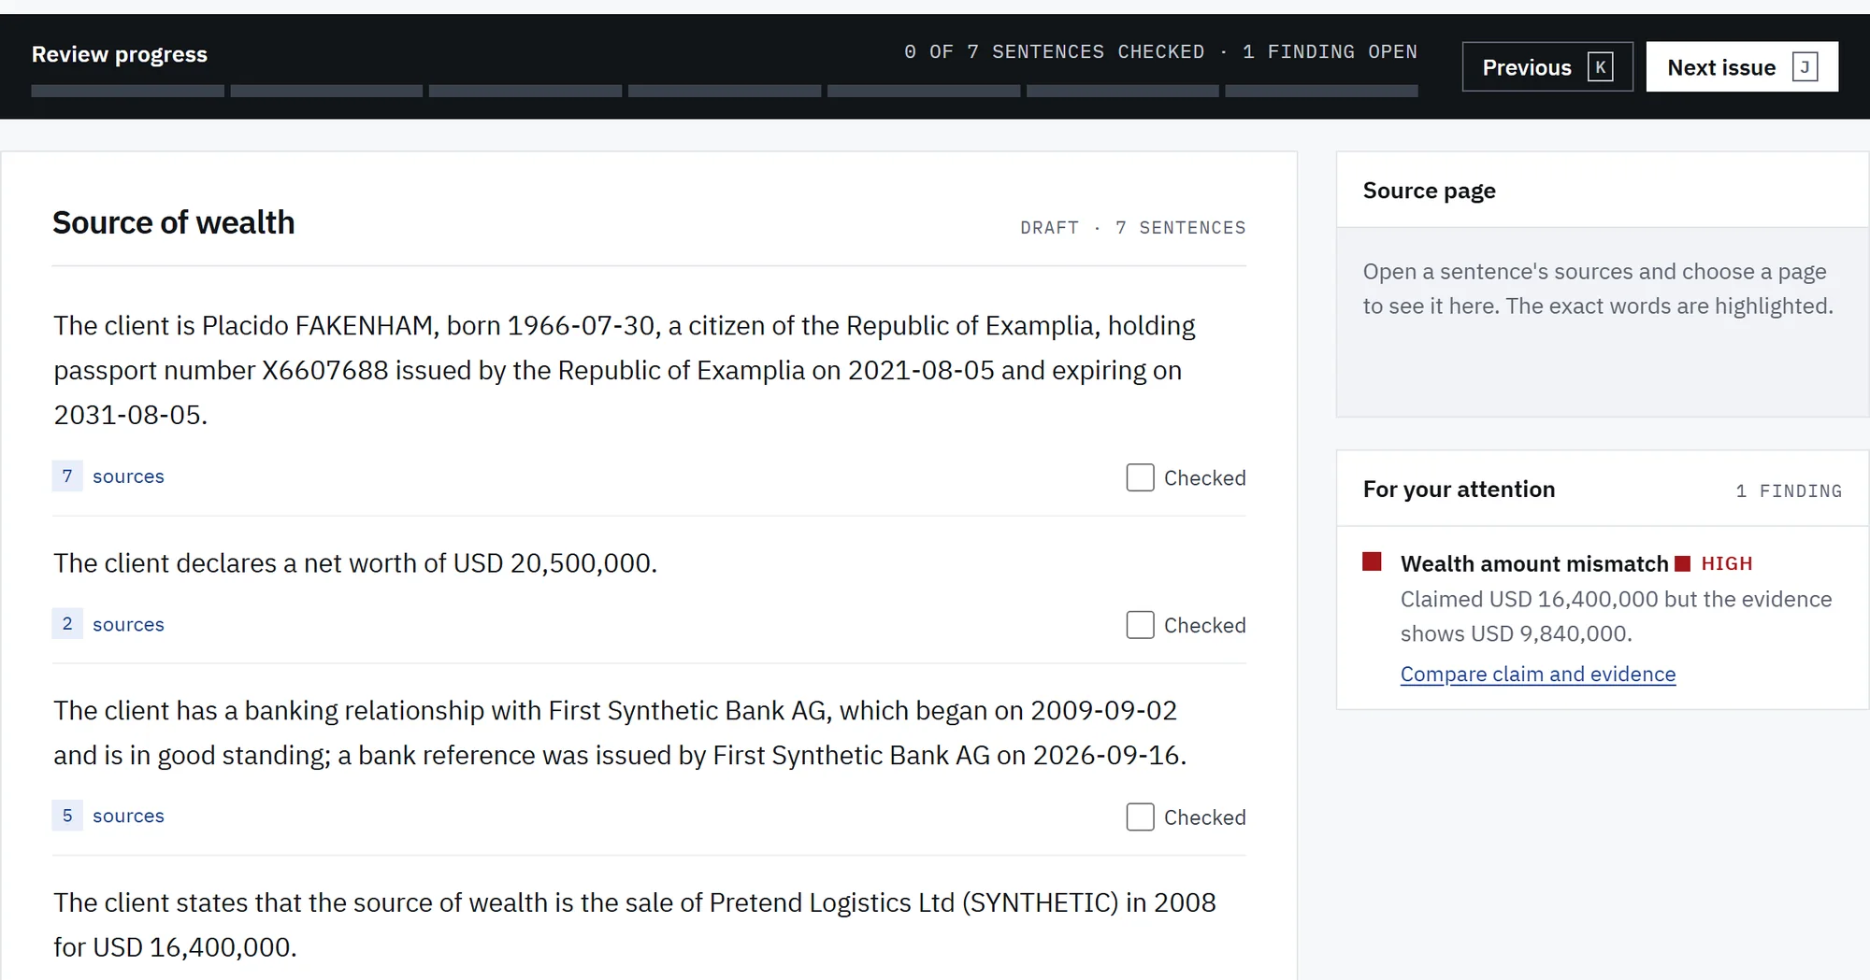Click the HIGH severity badge

[1714, 563]
